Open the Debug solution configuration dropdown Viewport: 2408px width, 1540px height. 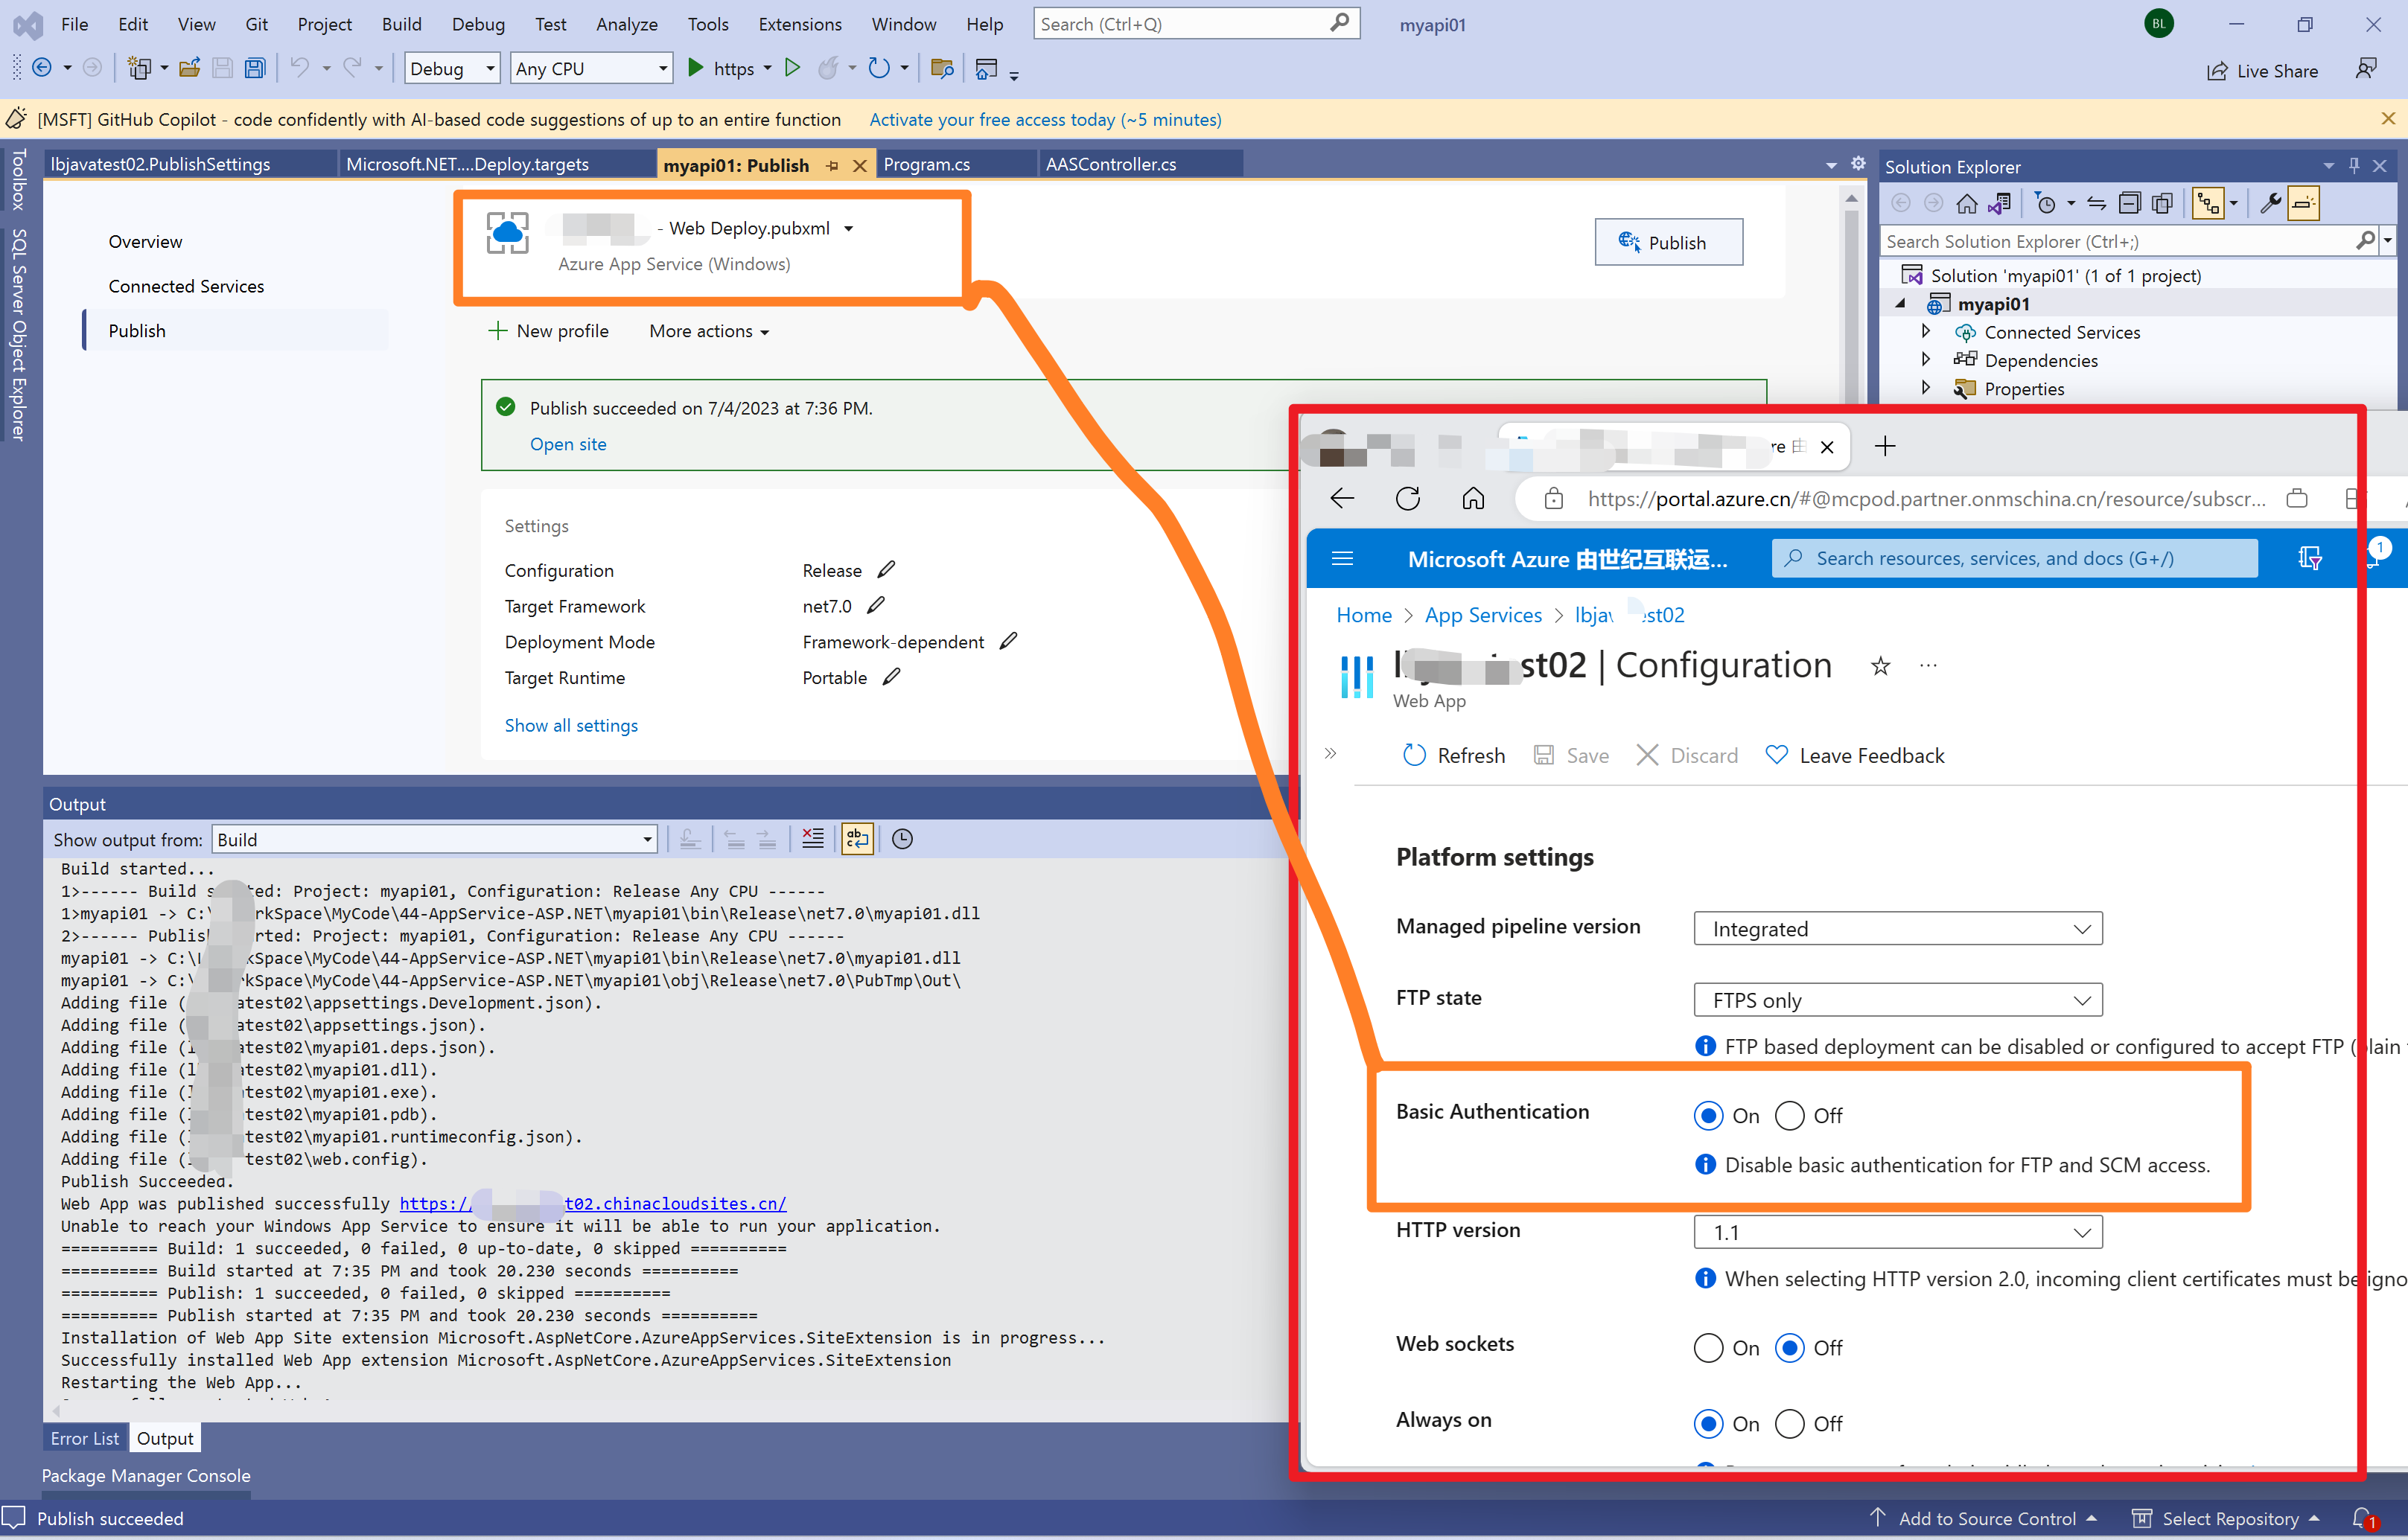[x=452, y=68]
